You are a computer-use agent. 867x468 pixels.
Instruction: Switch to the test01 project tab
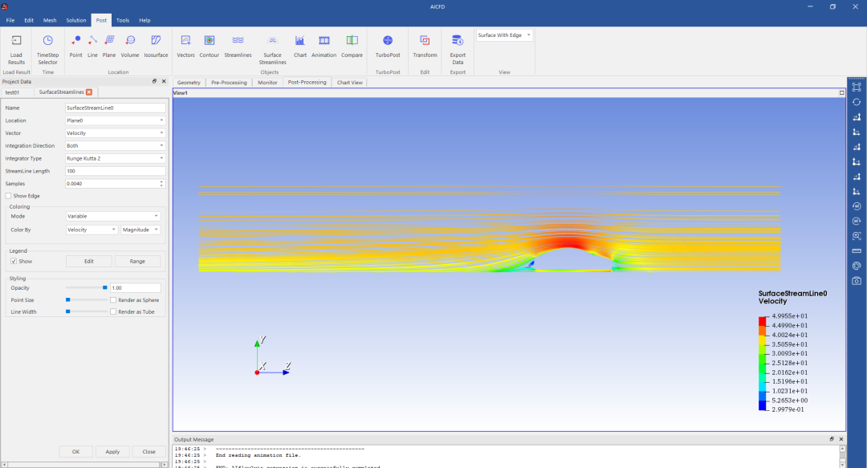pos(12,92)
